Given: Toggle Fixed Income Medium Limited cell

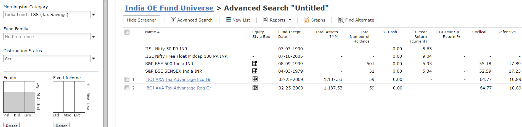Looking at the screenshot, I should (59, 97).
